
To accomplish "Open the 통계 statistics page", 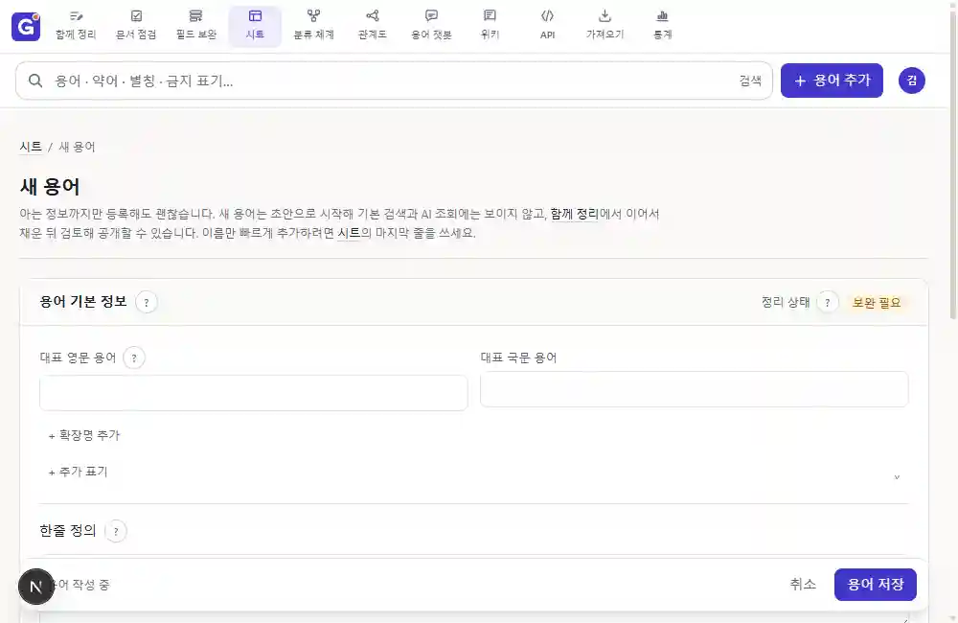I will pyautogui.click(x=662, y=26).
